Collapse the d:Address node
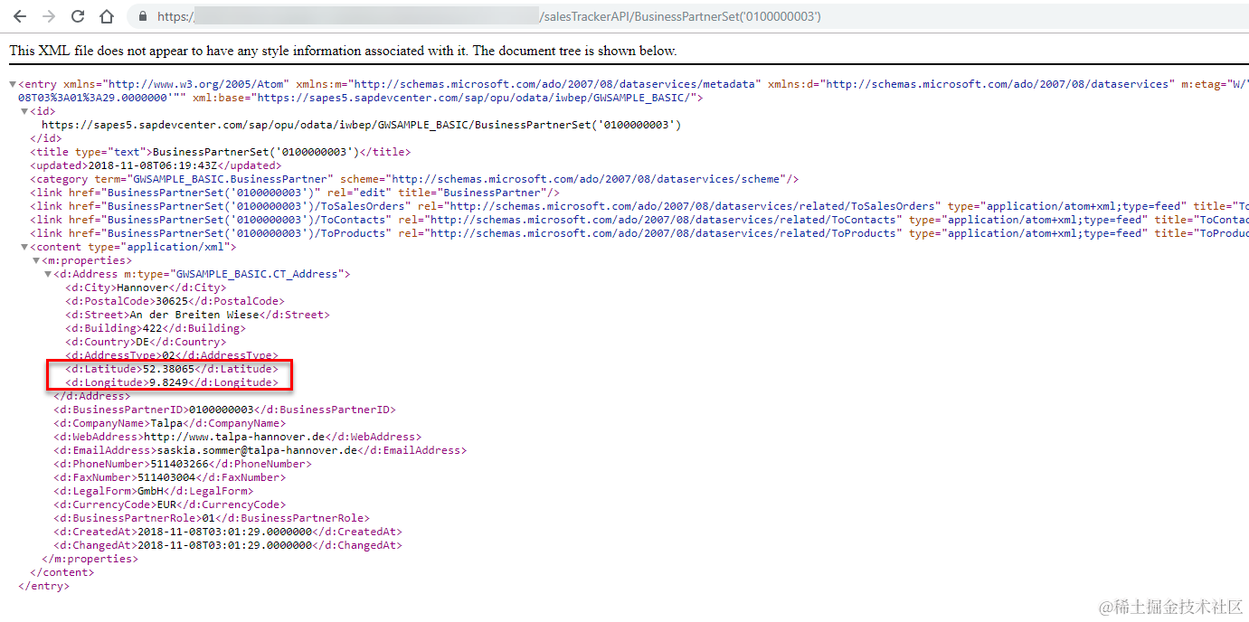This screenshot has width=1249, height=622. click(x=48, y=274)
